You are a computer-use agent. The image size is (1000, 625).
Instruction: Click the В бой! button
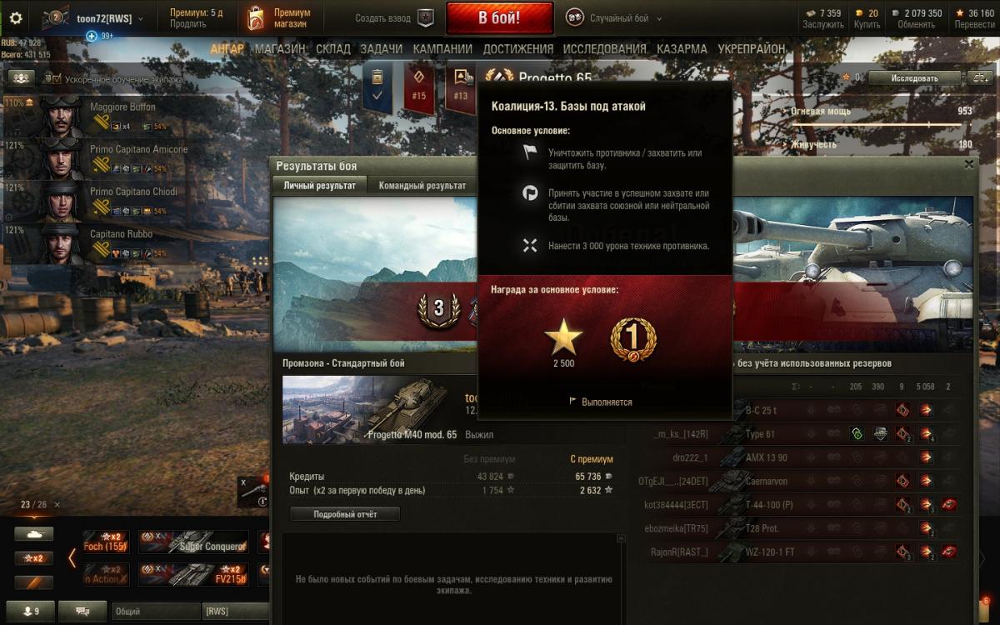[x=499, y=17]
